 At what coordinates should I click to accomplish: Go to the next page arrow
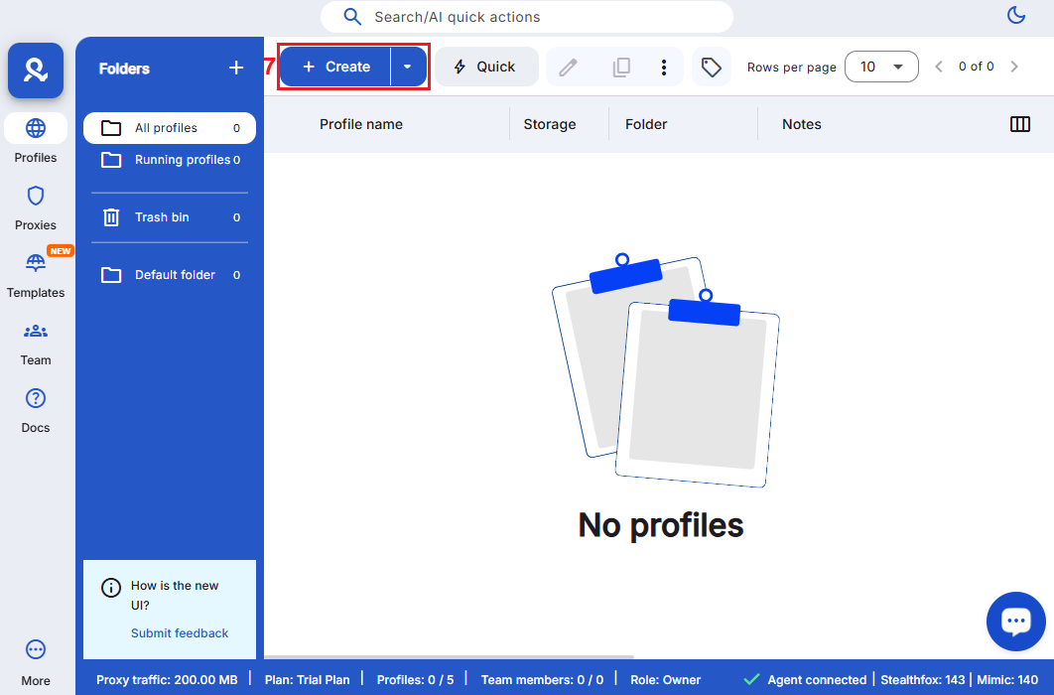1013,67
